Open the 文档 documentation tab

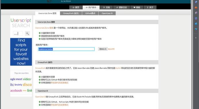coord(106,7)
